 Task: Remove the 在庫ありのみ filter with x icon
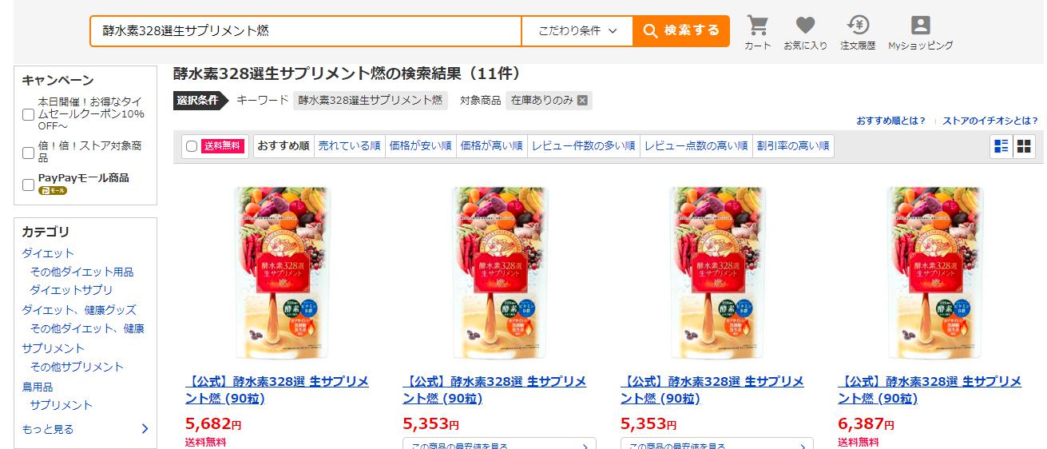[x=582, y=100]
